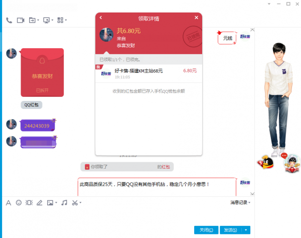The height and width of the screenshot is (238, 301).
Task: Minimize the chat window
Action: click(279, 4)
